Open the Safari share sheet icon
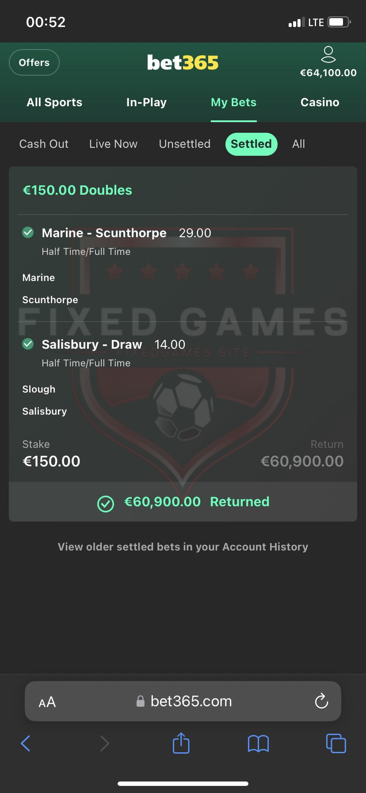The image size is (366, 793). (x=181, y=743)
